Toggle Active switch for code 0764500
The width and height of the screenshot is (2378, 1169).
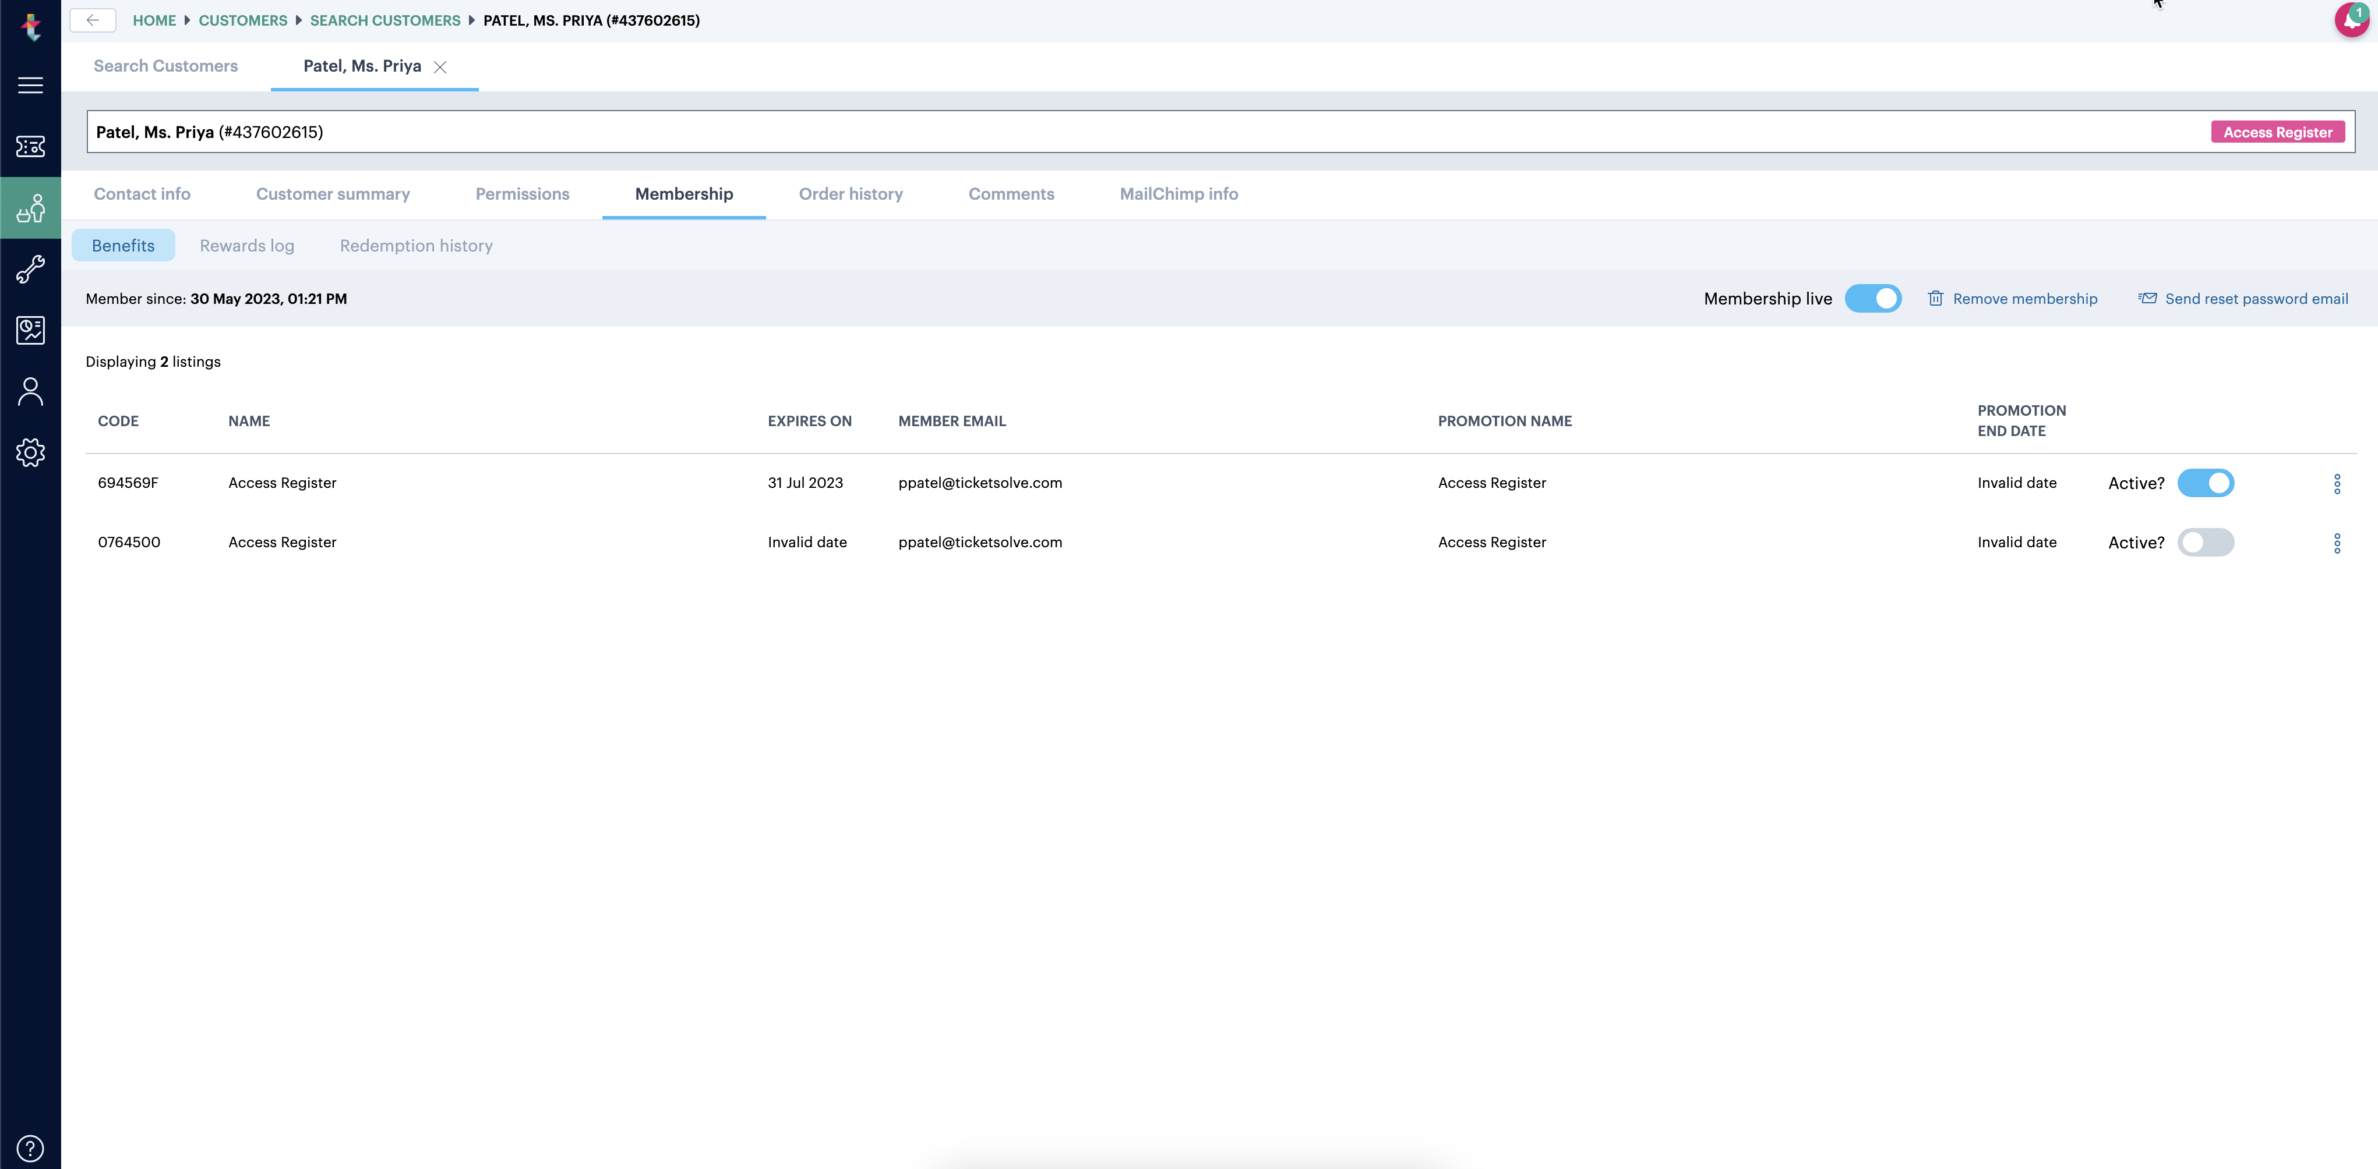pyautogui.click(x=2206, y=541)
